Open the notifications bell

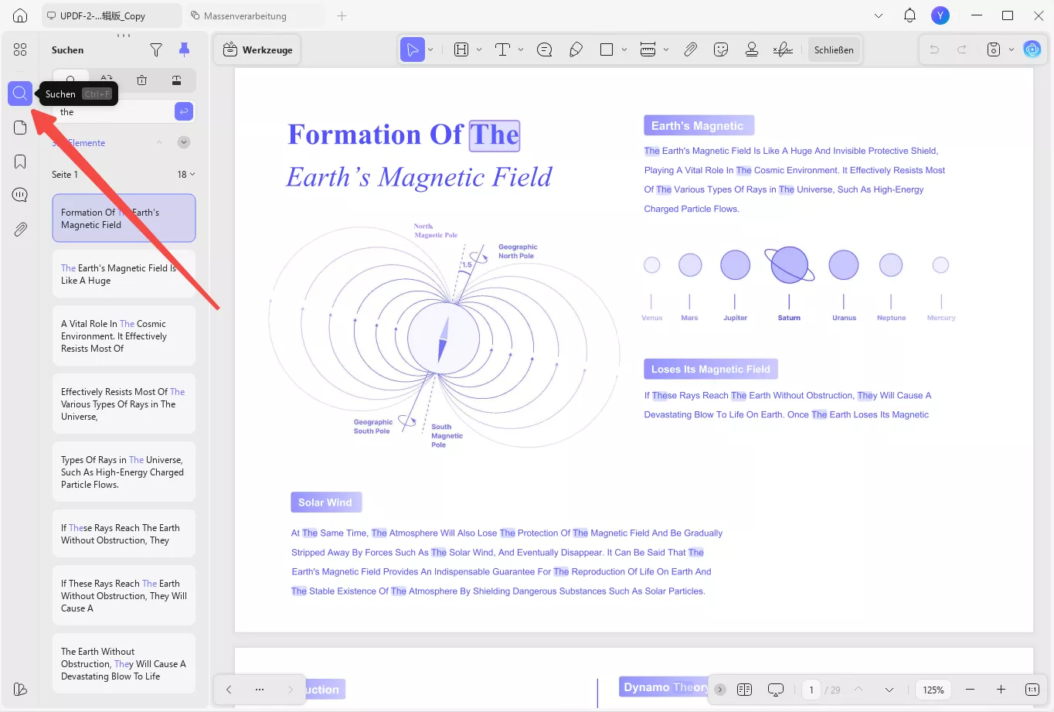(909, 15)
